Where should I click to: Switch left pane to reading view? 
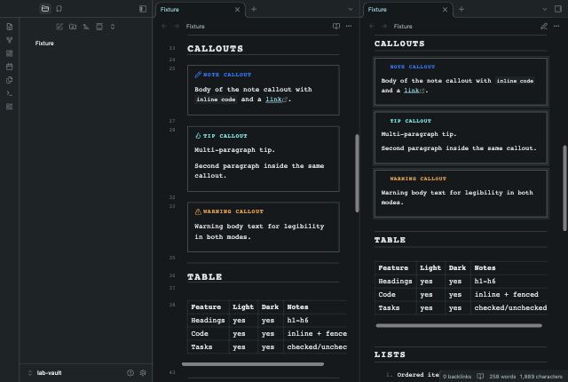(336, 26)
